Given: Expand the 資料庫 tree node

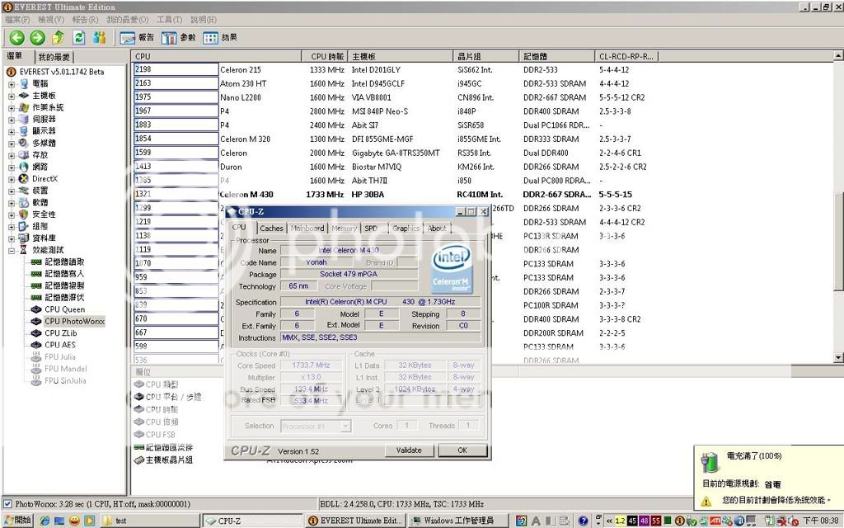Looking at the screenshot, I should pyautogui.click(x=12, y=238).
